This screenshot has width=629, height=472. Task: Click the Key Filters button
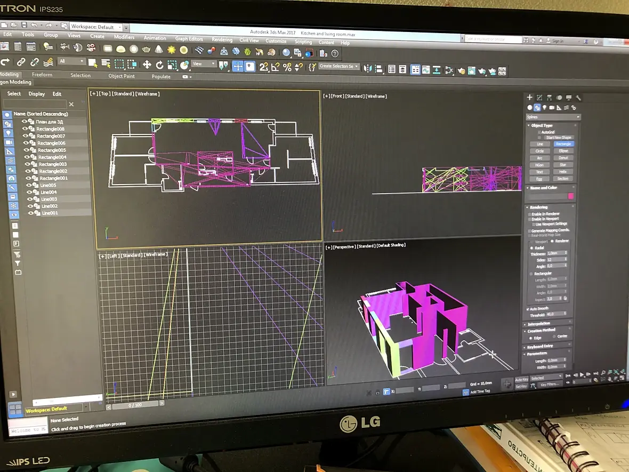point(549,384)
